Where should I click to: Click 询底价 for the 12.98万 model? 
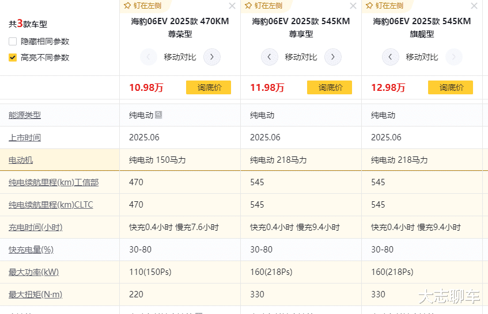click(x=451, y=87)
